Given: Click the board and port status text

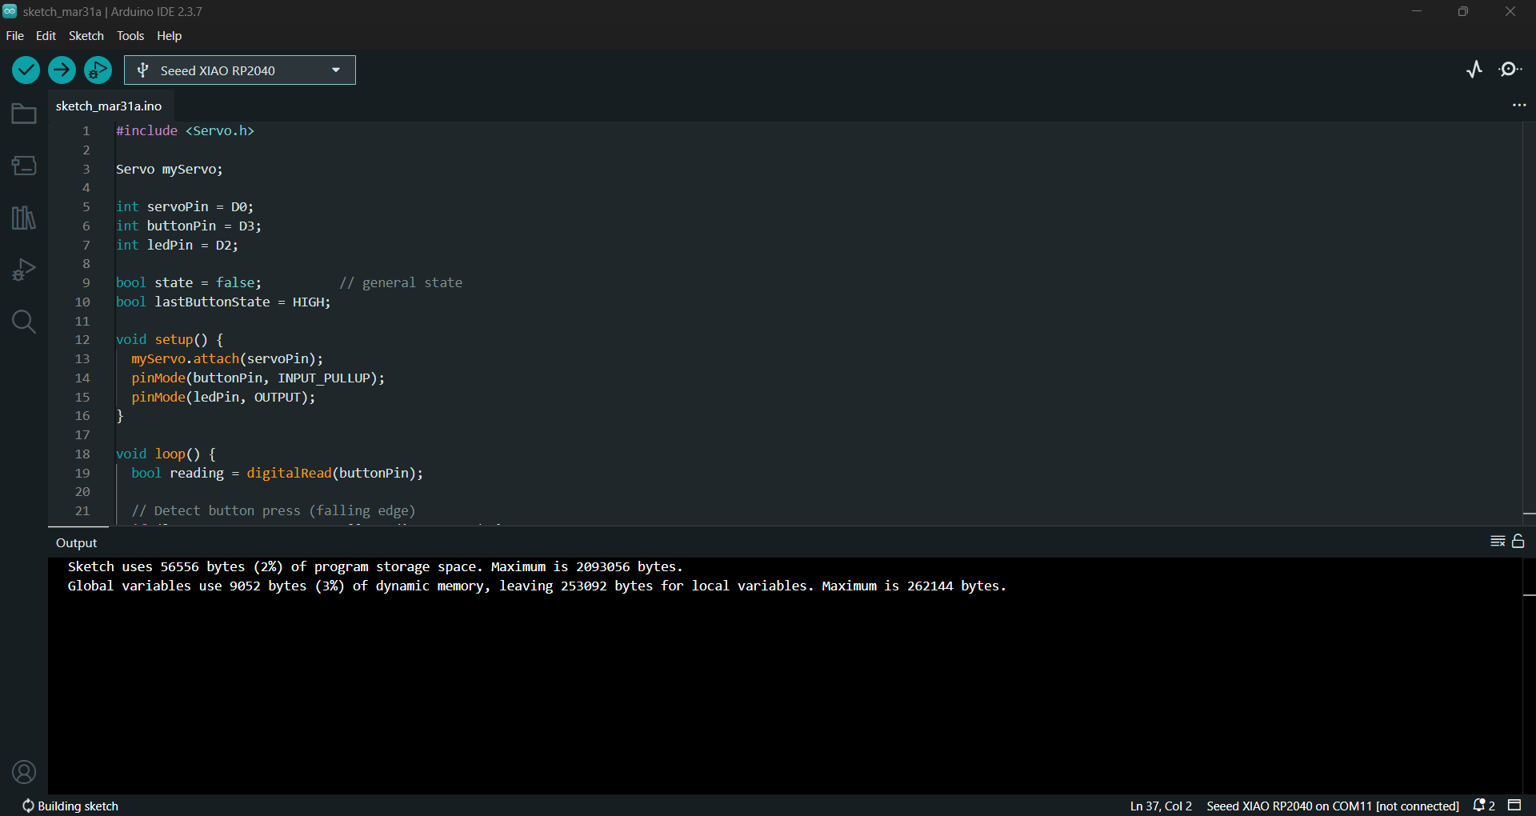Looking at the screenshot, I should [x=1333, y=806].
